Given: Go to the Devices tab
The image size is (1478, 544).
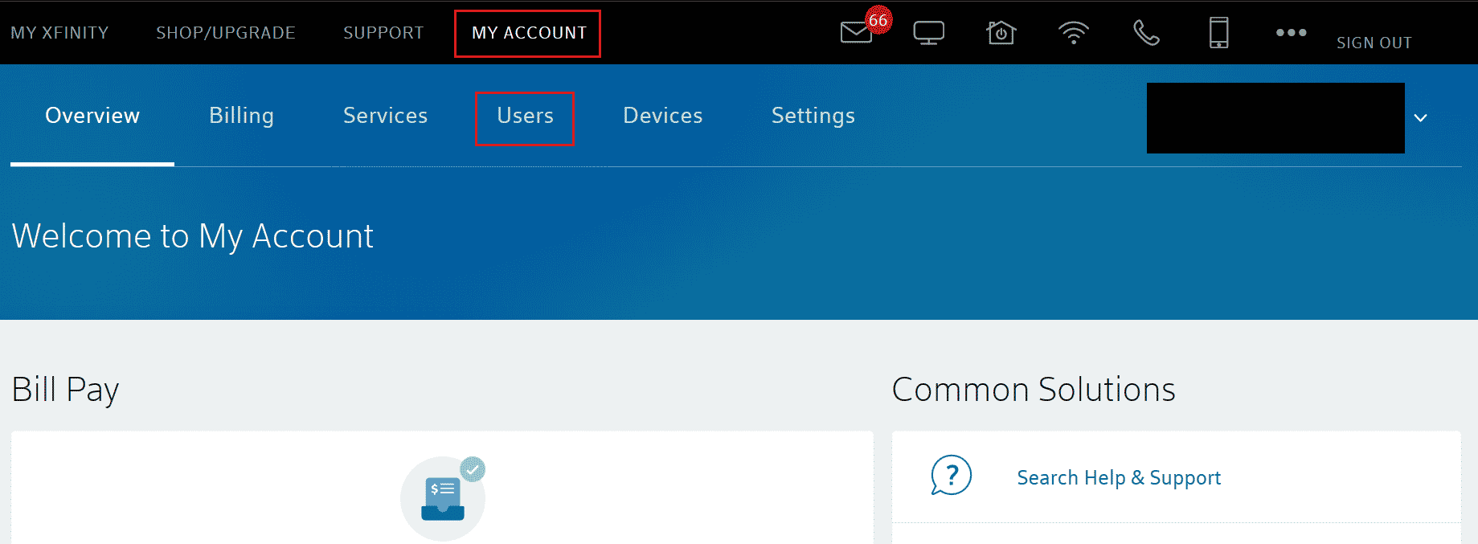Looking at the screenshot, I should pyautogui.click(x=662, y=117).
